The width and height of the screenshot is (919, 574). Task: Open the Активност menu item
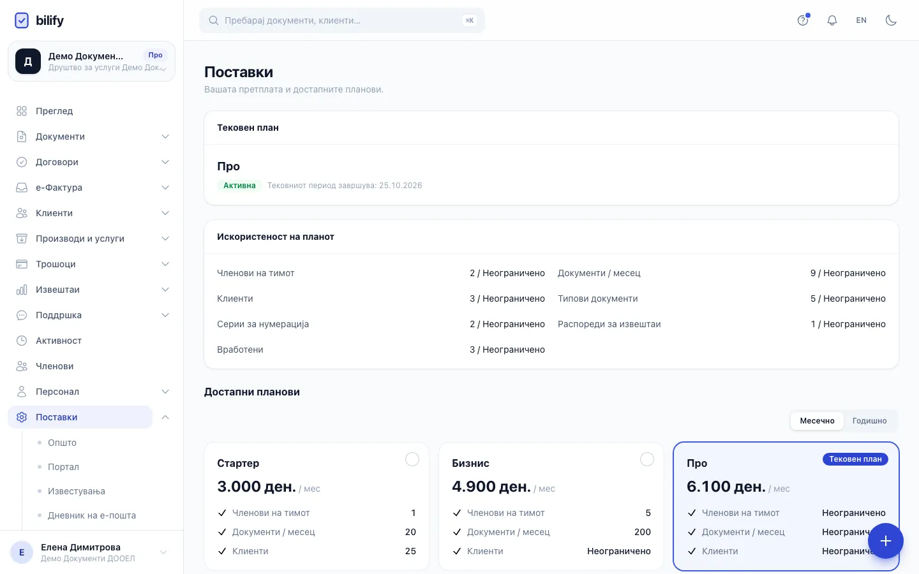(x=91, y=341)
